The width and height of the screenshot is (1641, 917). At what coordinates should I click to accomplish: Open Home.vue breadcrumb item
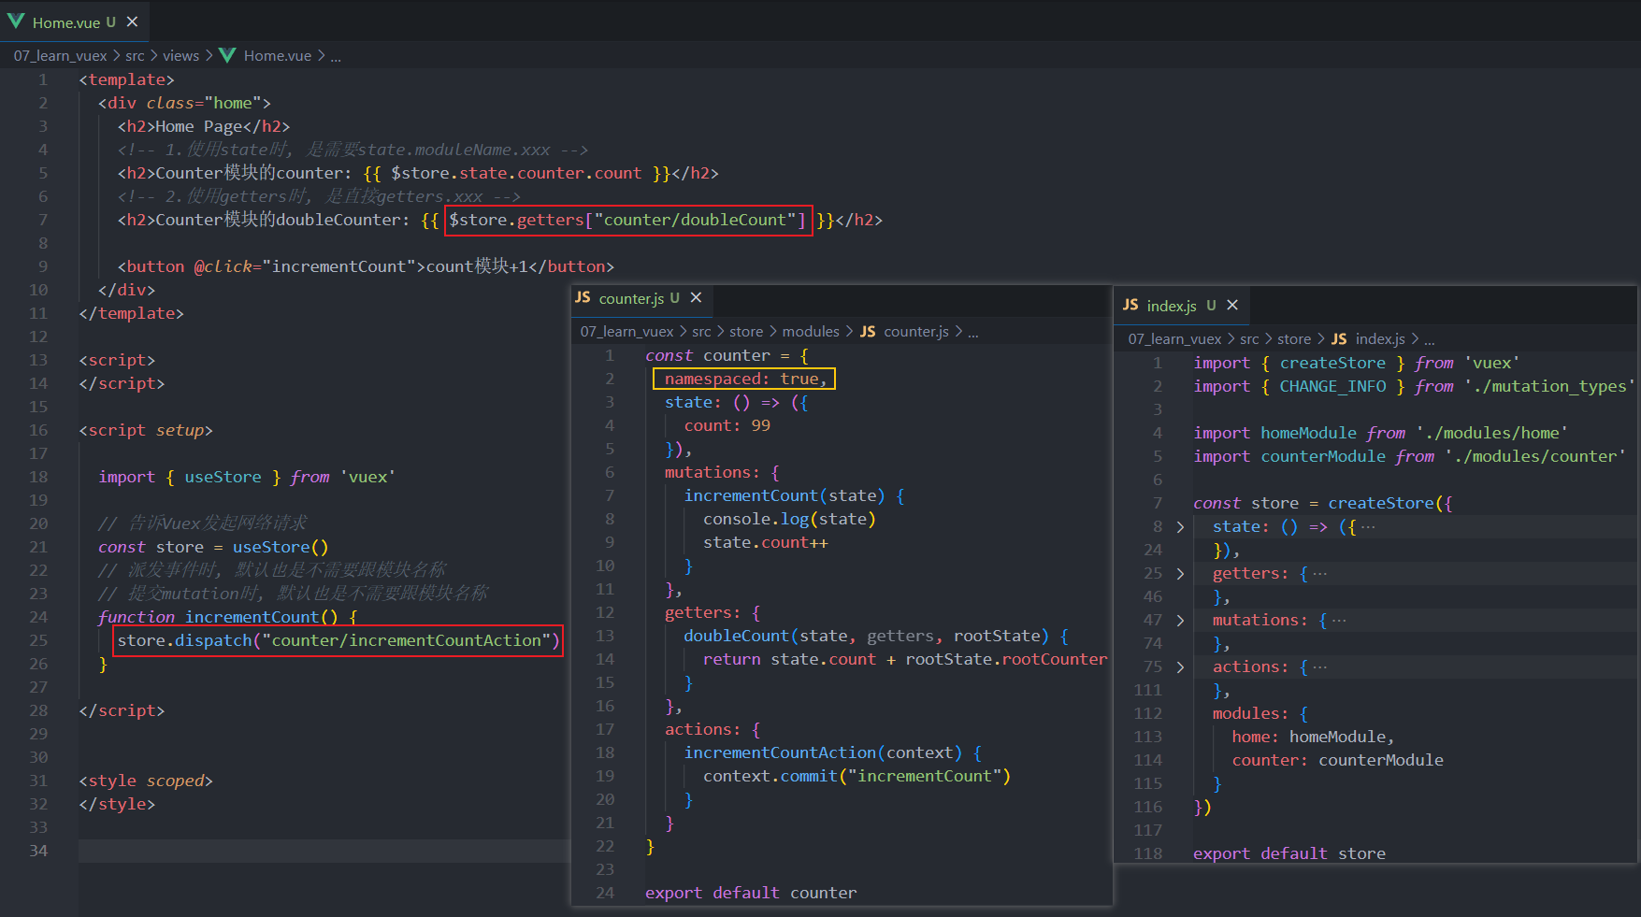tap(278, 55)
